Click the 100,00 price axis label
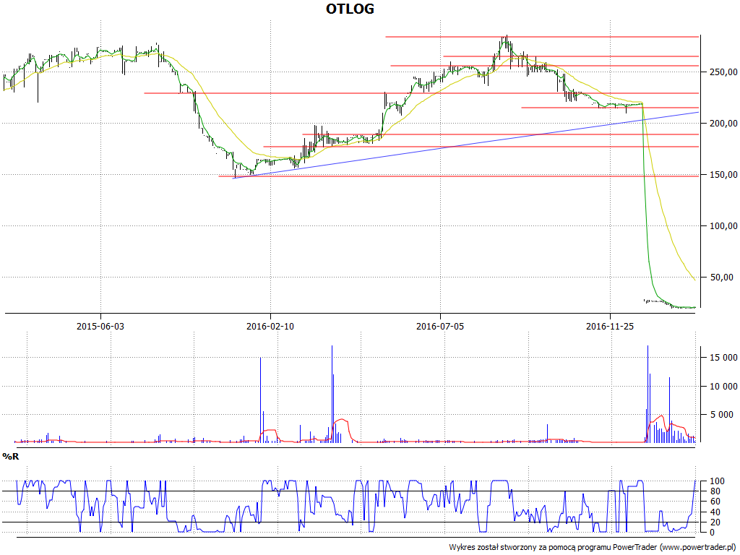The width and height of the screenshot is (740, 555). (723, 226)
